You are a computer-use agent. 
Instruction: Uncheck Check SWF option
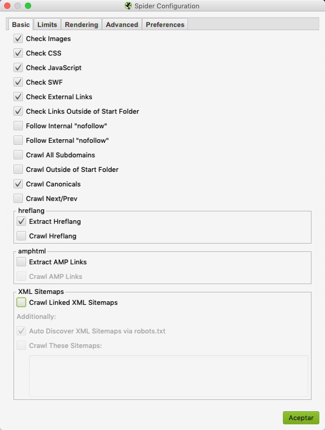tap(18, 82)
